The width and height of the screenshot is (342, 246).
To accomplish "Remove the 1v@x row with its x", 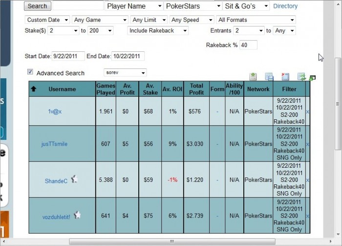I will tap(307, 112).
